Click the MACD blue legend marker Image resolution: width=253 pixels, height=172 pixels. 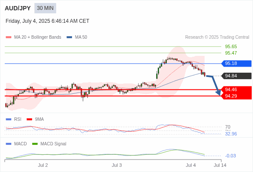coord(9,144)
